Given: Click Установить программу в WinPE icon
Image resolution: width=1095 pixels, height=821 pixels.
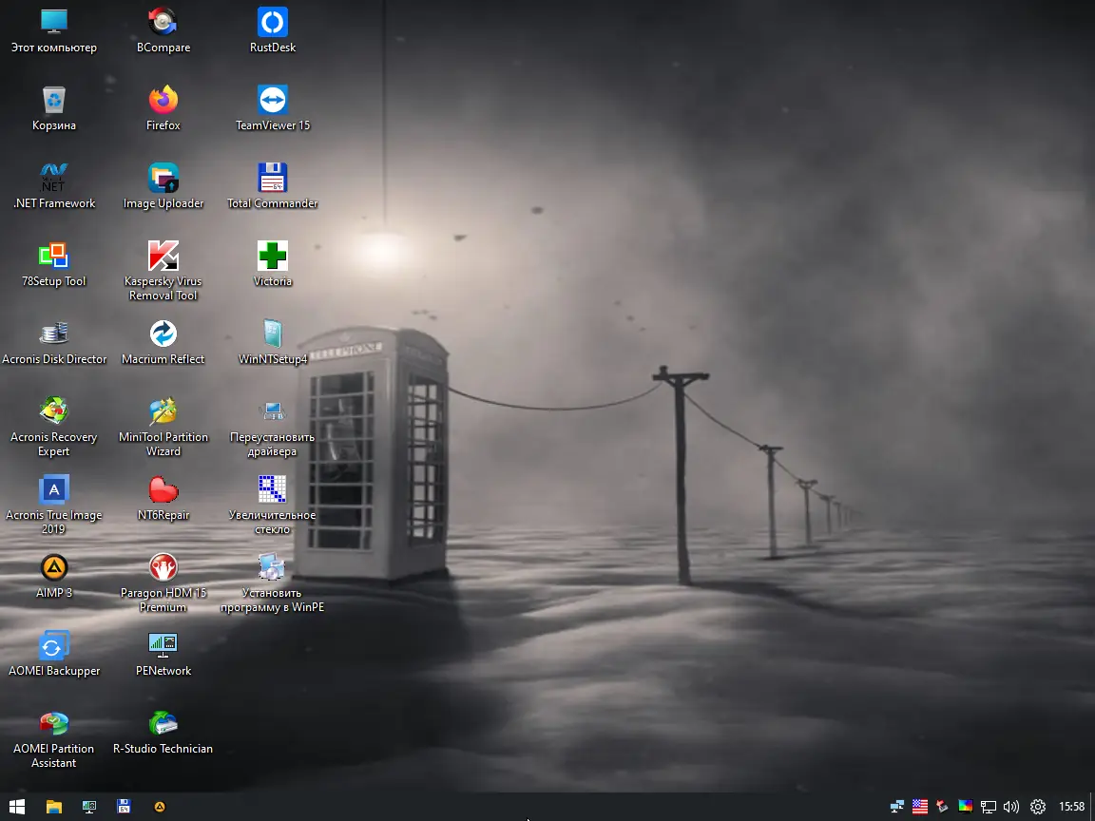Looking at the screenshot, I should click(x=273, y=583).
